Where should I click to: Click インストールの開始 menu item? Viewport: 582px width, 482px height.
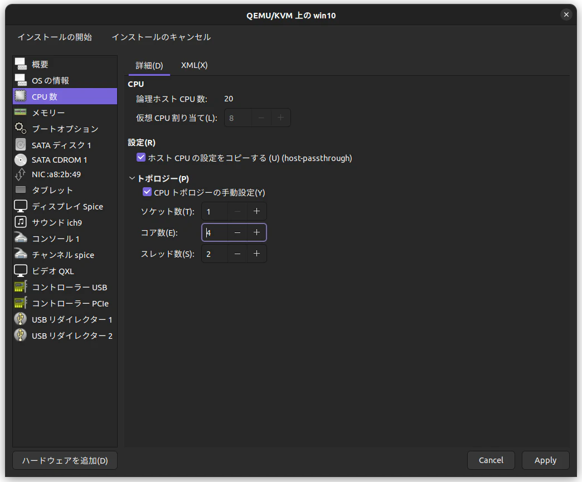(x=55, y=37)
